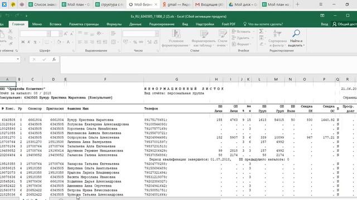Open the Foxit PDF ribbon tab
Screen dimensions: 357x200
[x=228, y=24]
